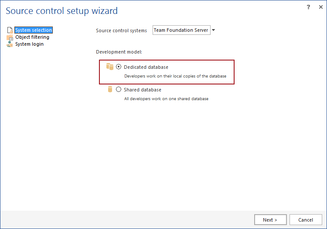Click the Dedicated database icon
The width and height of the screenshot is (327, 229).
pos(110,67)
